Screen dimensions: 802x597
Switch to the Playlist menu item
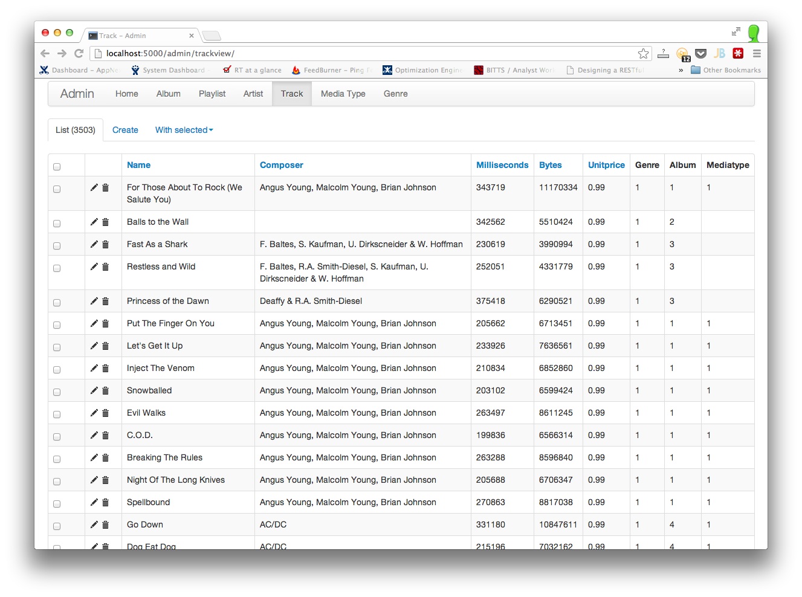tap(212, 94)
